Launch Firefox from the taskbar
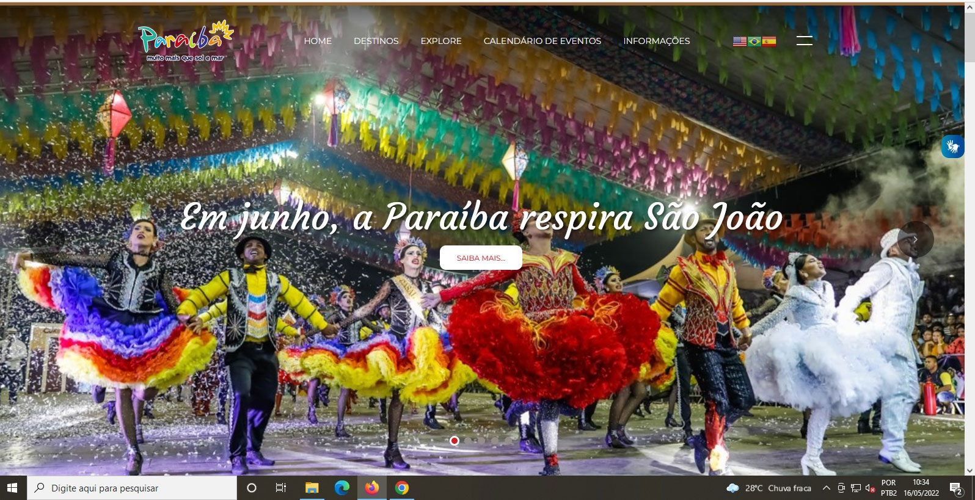The image size is (975, 500). coord(371,488)
